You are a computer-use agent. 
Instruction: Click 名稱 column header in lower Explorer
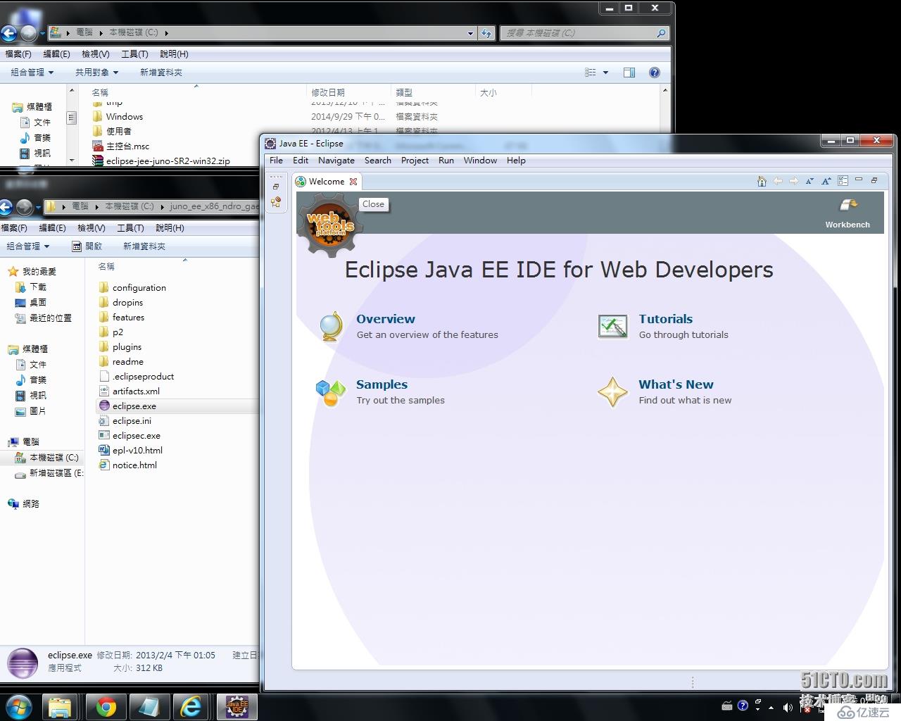click(x=106, y=267)
